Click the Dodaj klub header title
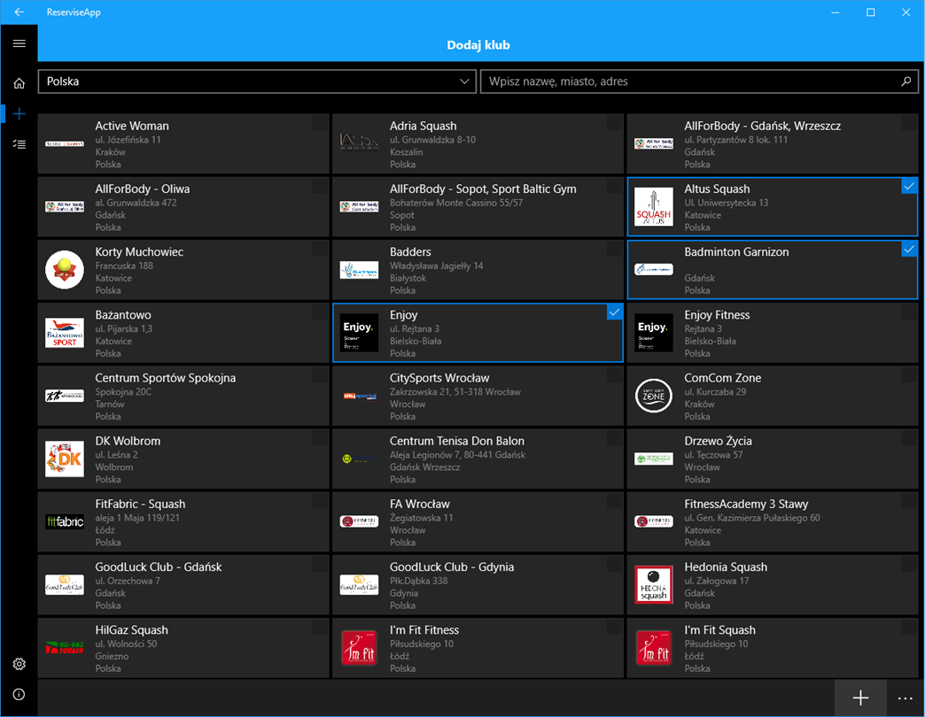This screenshot has height=717, width=925. pos(478,45)
